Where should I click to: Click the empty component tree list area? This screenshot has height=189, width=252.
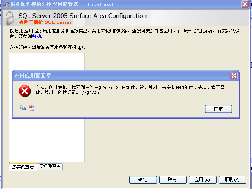point(47,140)
